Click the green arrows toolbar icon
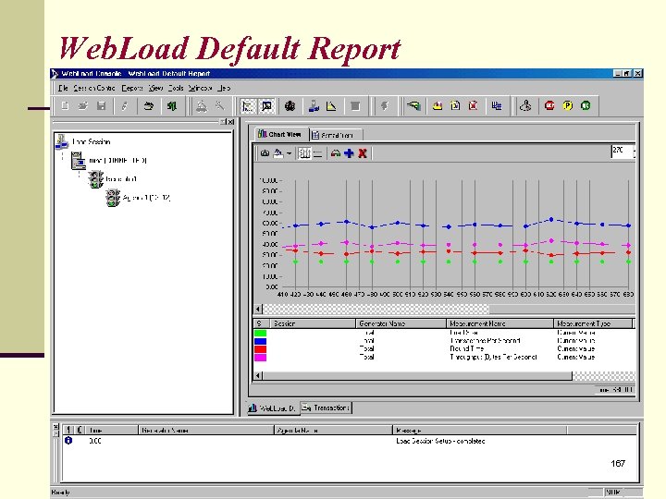This screenshot has width=666, height=499. pyautogui.click(x=172, y=105)
